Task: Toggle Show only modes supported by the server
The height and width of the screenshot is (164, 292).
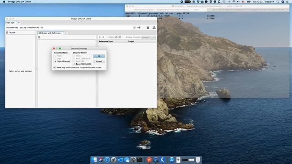Action: [x=55, y=67]
